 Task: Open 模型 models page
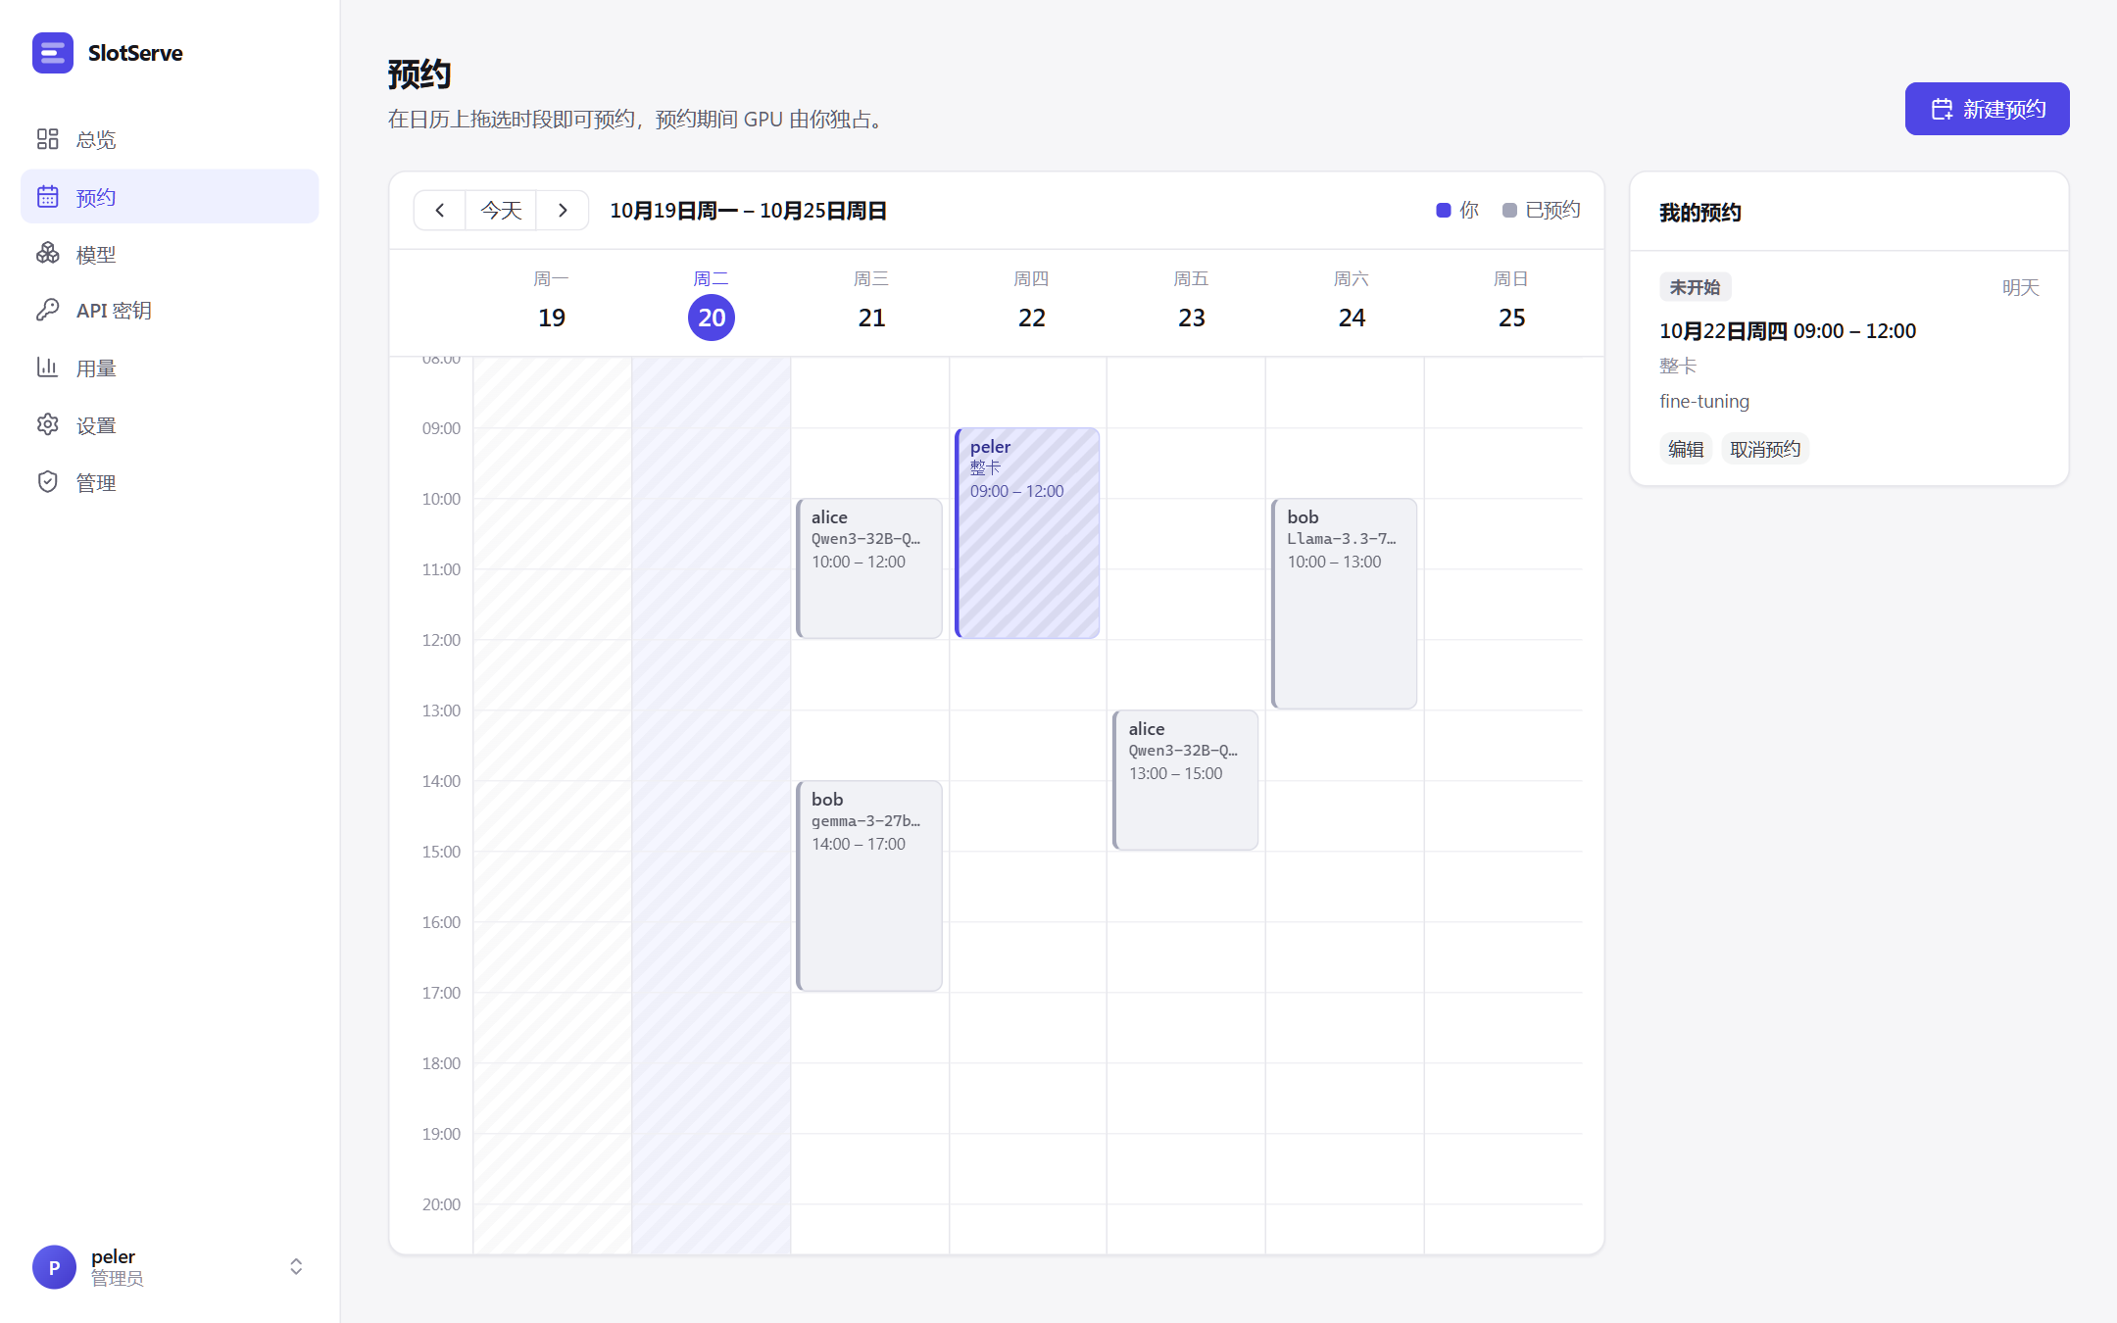pos(170,254)
